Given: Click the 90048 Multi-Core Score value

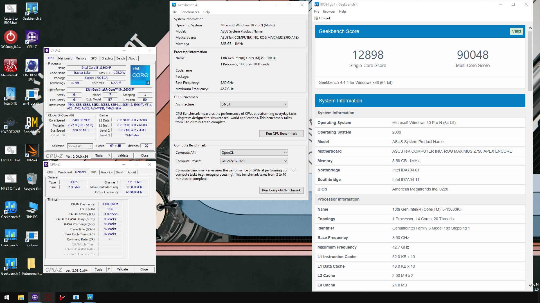Looking at the screenshot, I should 473,55.
